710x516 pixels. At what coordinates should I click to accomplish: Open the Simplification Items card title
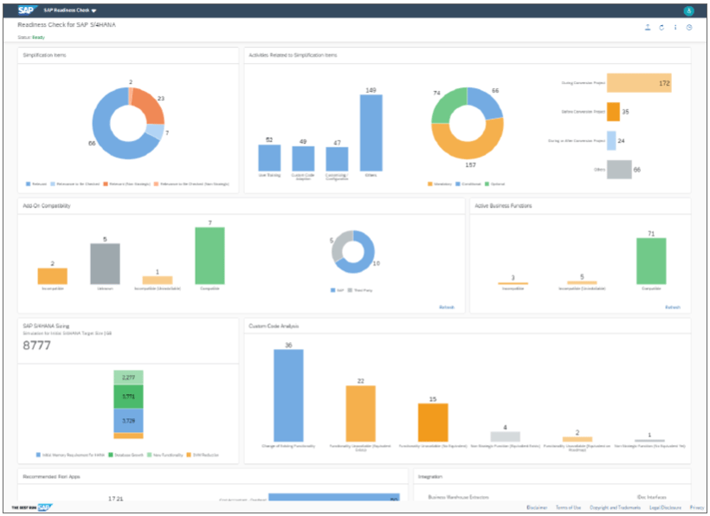click(44, 55)
